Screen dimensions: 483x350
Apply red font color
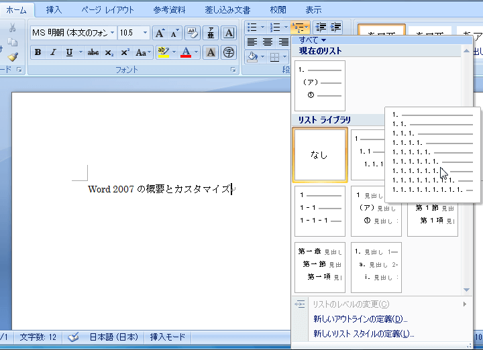(x=186, y=52)
